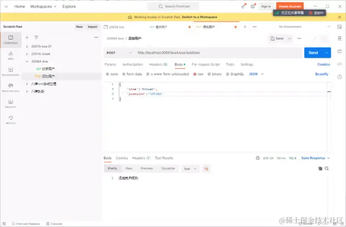The height and width of the screenshot is (227, 346).
Task: Open a new request tab with plus icon
Action: pos(245,27)
